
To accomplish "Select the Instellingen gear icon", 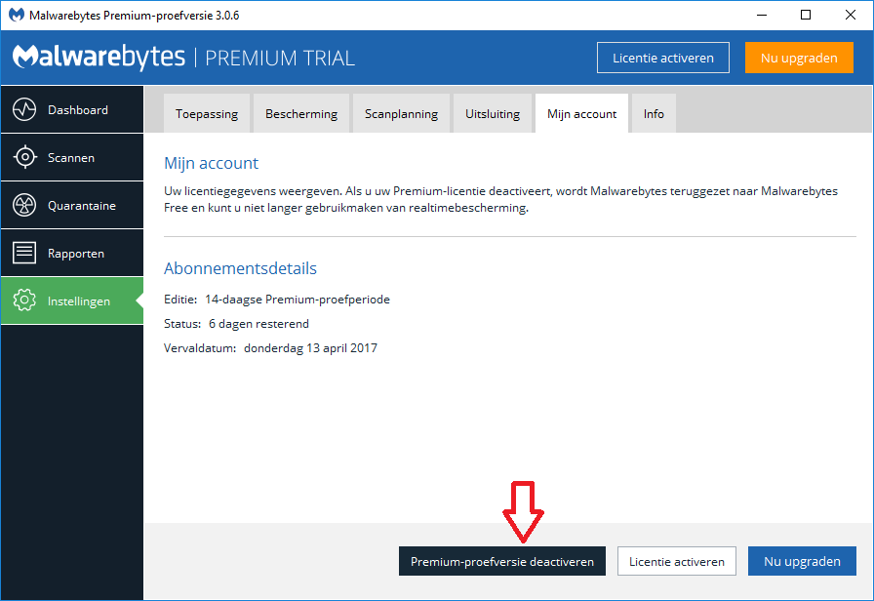I will (x=24, y=301).
